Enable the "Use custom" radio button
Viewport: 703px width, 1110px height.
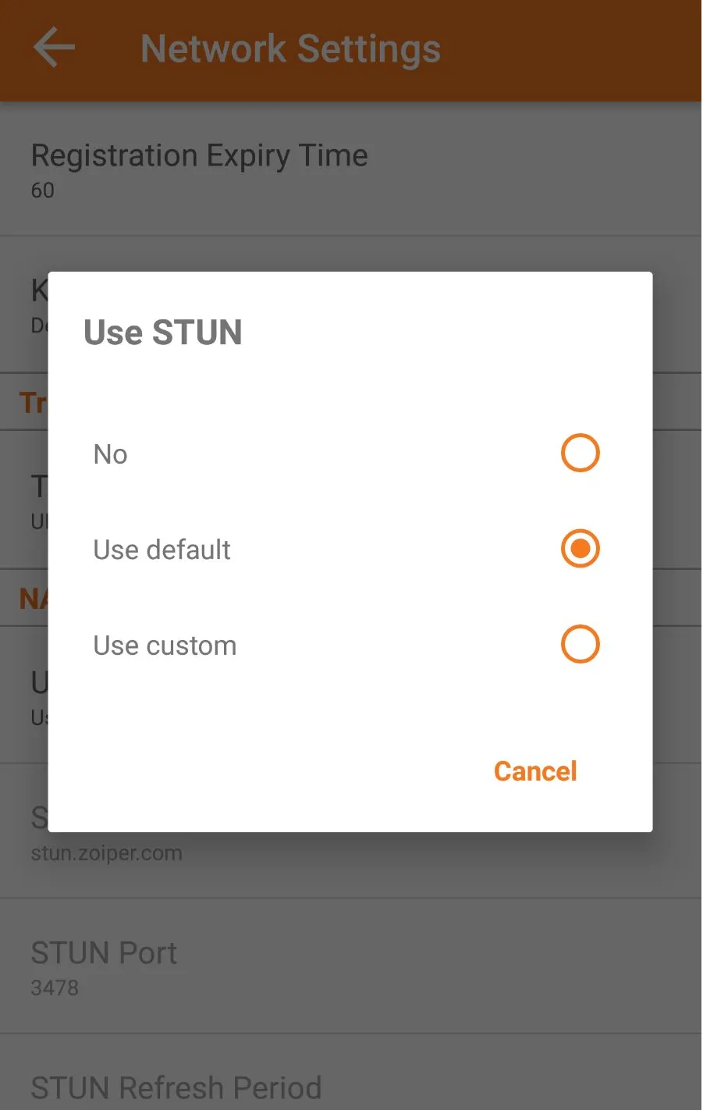pos(580,645)
